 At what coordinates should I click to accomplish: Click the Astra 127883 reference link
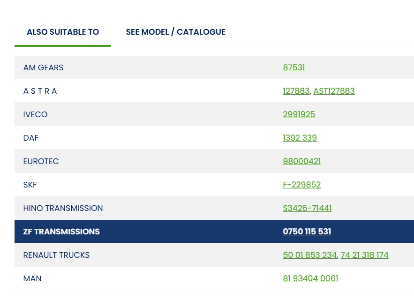296,91
